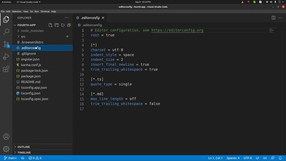The width and height of the screenshot is (286, 161).
Task: Close the .editorconfig tab
Action: coord(103,18)
